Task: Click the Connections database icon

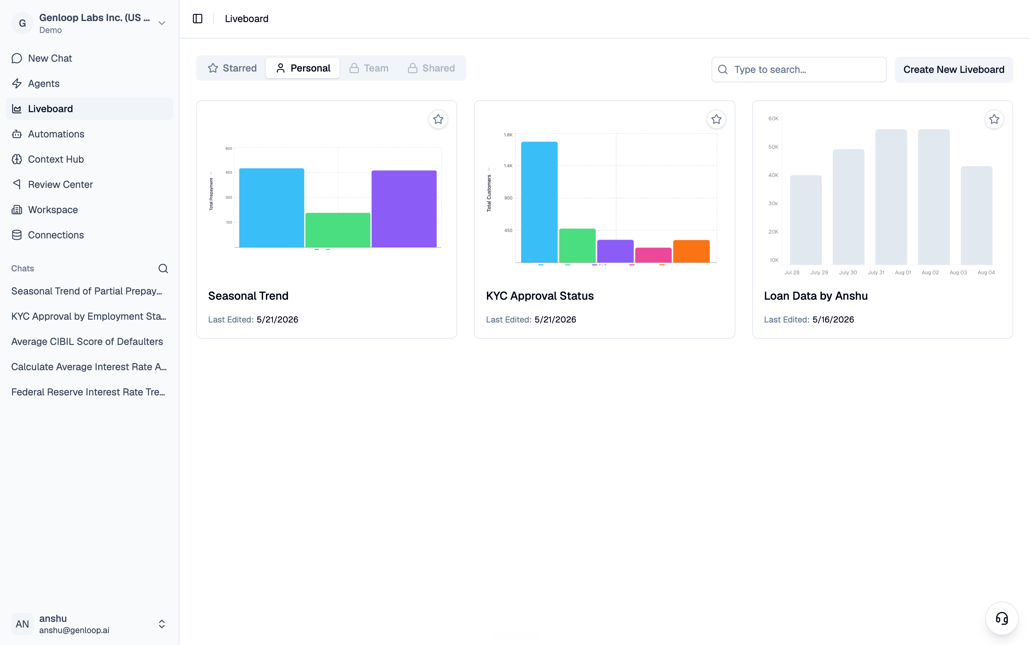Action: pyautogui.click(x=16, y=235)
